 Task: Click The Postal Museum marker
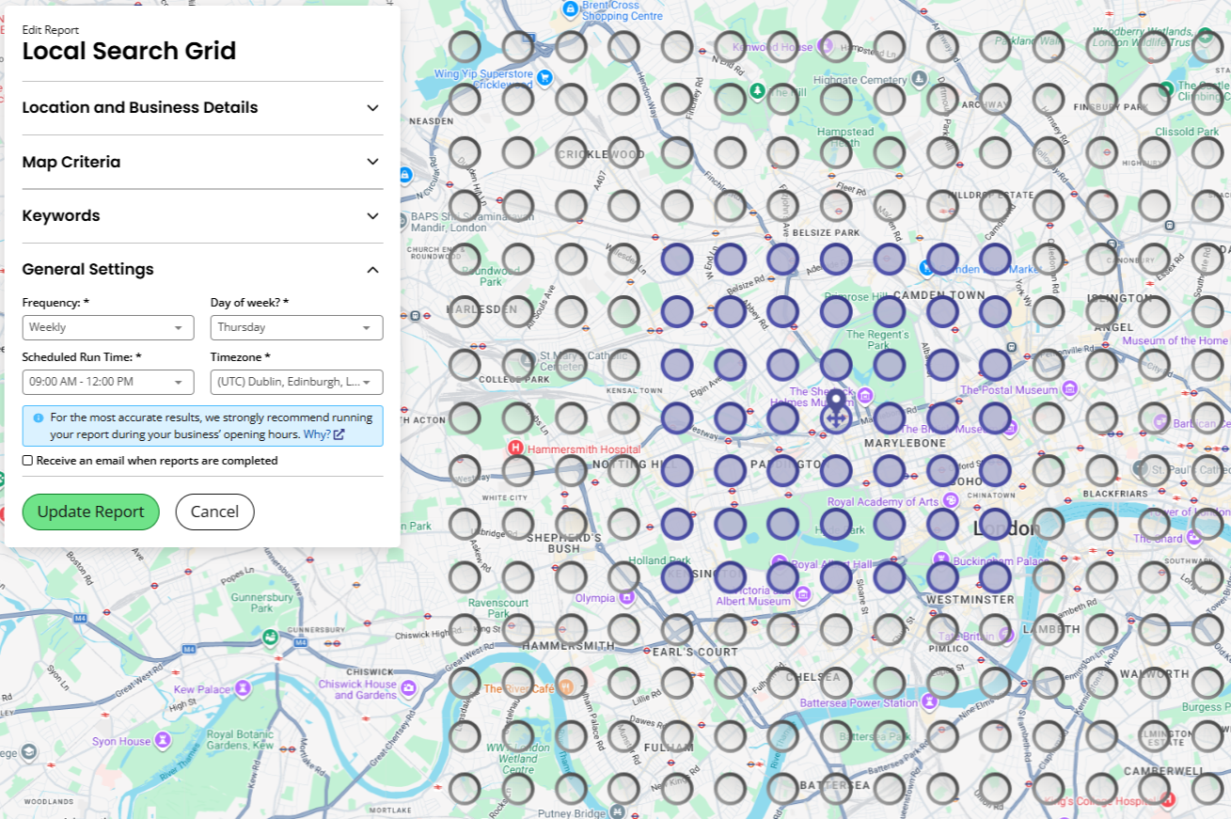pos(1070,388)
